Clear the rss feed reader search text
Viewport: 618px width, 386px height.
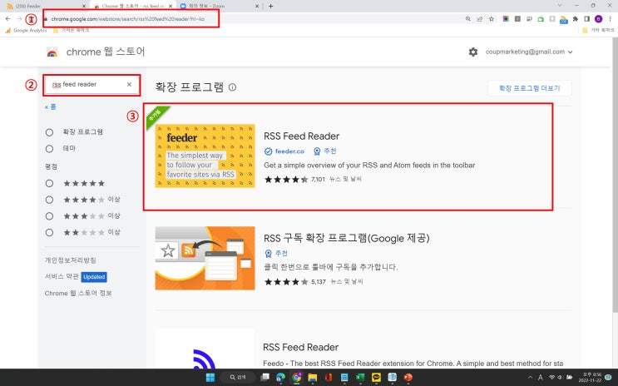(x=129, y=84)
